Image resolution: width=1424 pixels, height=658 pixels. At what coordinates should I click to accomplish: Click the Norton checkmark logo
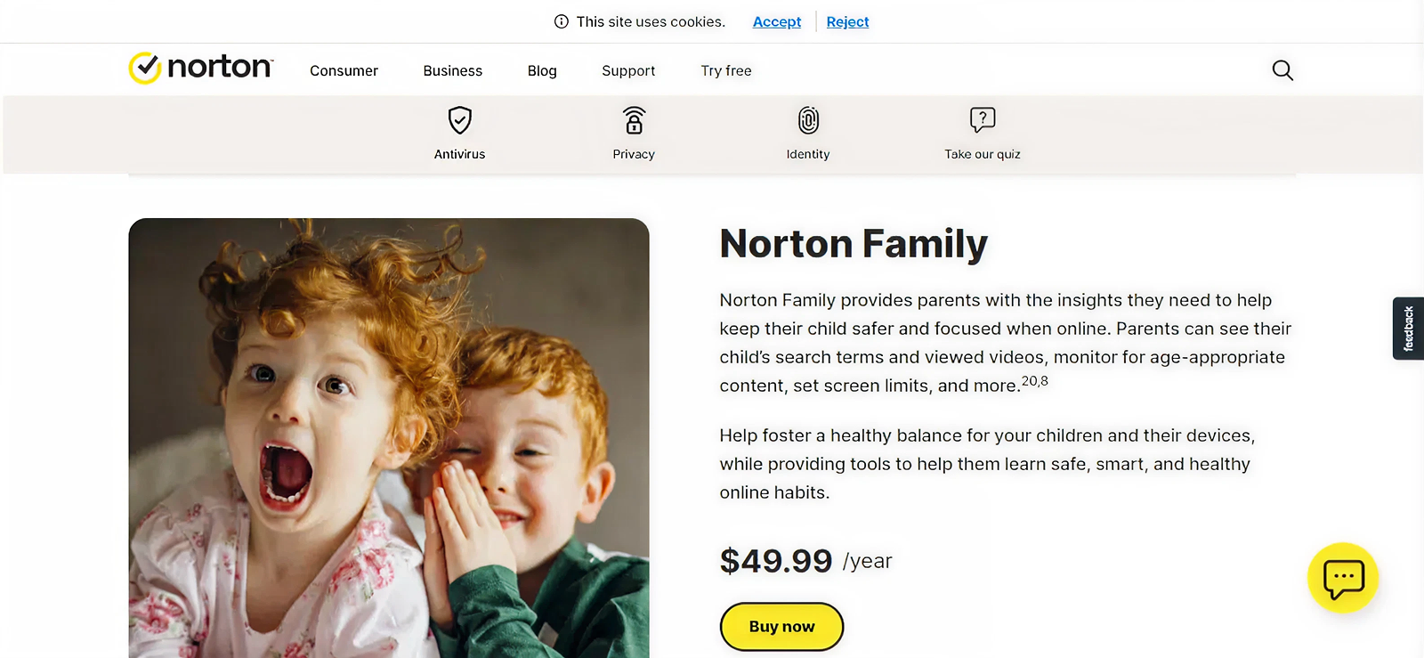pyautogui.click(x=145, y=68)
